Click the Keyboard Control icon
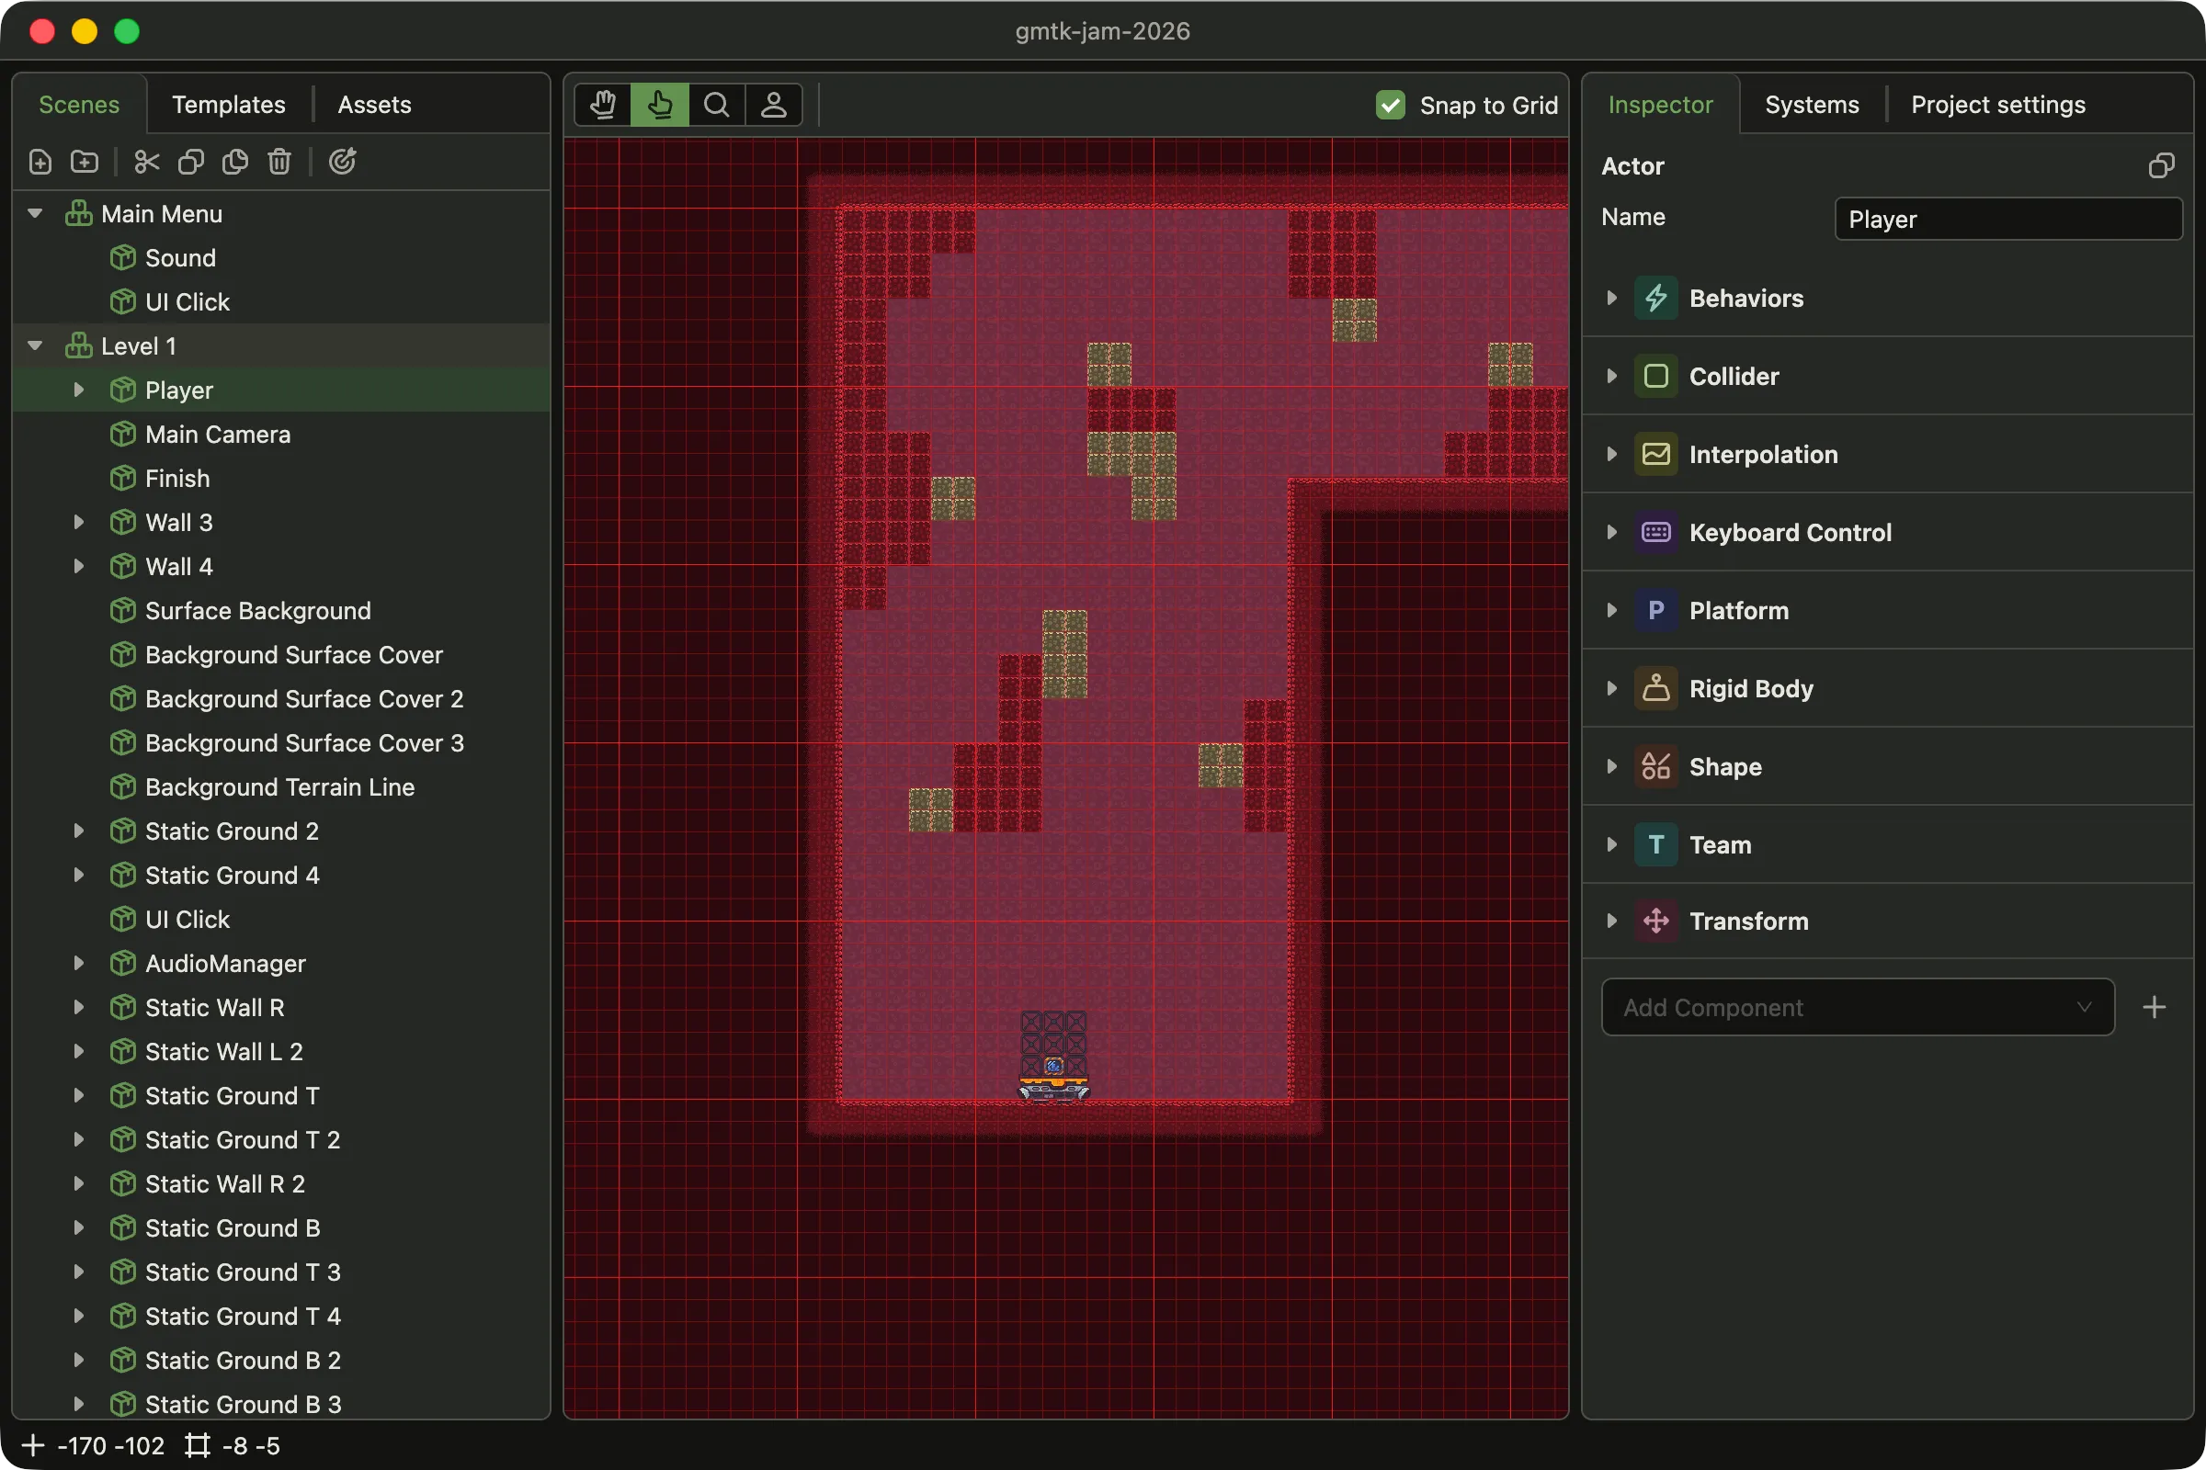Screen dimensions: 2206x1470 pos(1656,533)
